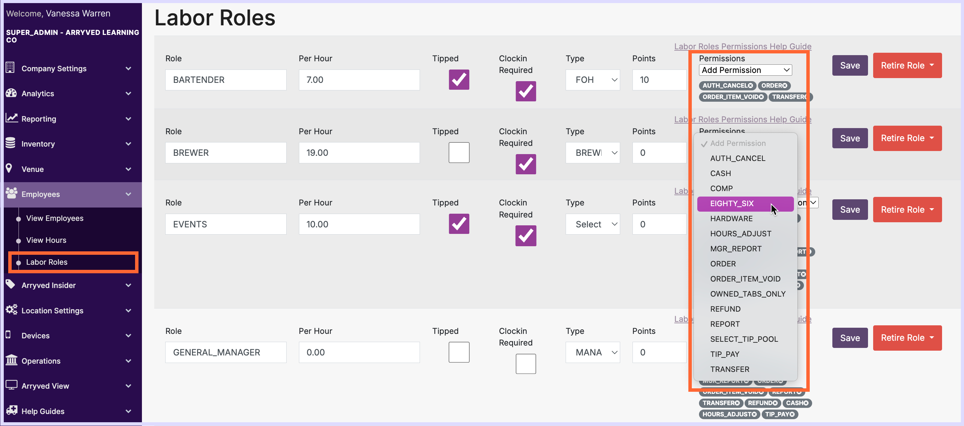964x426 pixels.
Task: Expand Retire Role dropdown for EVENTS
Action: [932, 210]
